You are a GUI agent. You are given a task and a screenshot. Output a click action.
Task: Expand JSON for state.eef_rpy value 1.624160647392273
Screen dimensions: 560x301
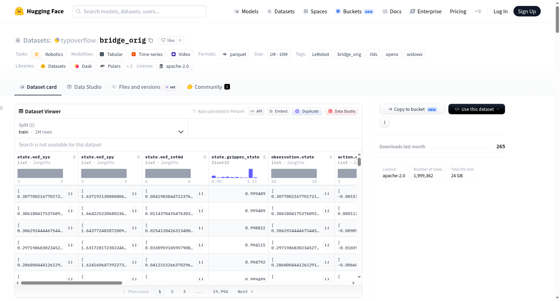[134, 262]
